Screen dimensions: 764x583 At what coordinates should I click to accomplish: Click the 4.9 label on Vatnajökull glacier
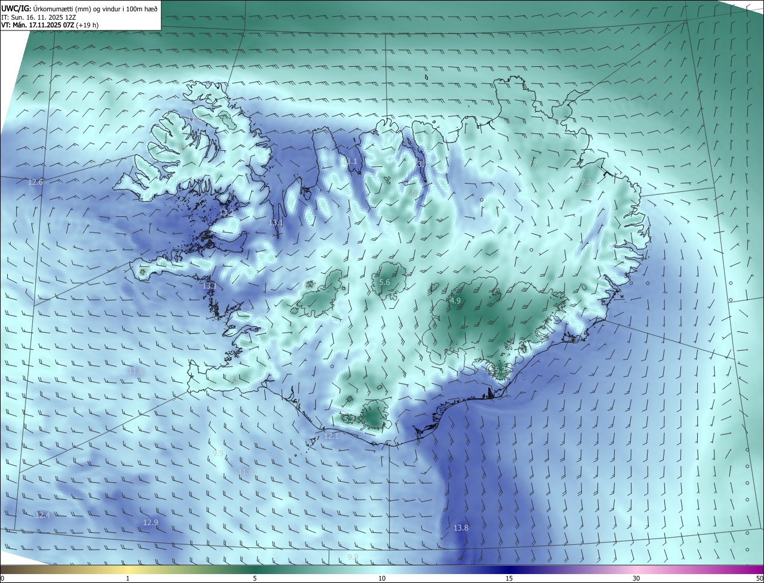[x=455, y=301]
